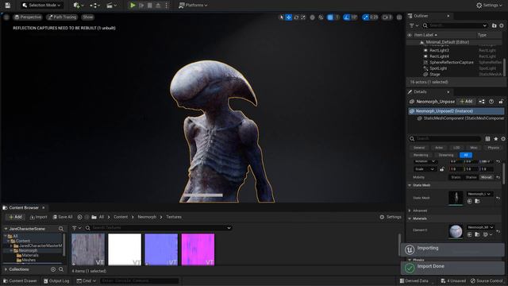Open play options three-dot menu

(167, 6)
